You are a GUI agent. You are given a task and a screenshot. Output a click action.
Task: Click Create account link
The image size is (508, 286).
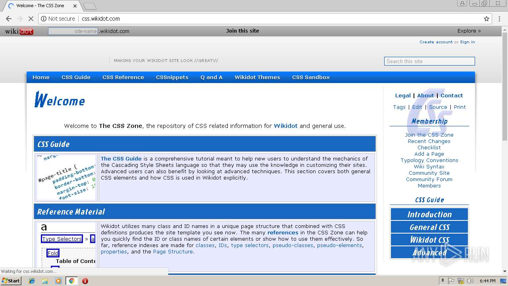tap(436, 42)
